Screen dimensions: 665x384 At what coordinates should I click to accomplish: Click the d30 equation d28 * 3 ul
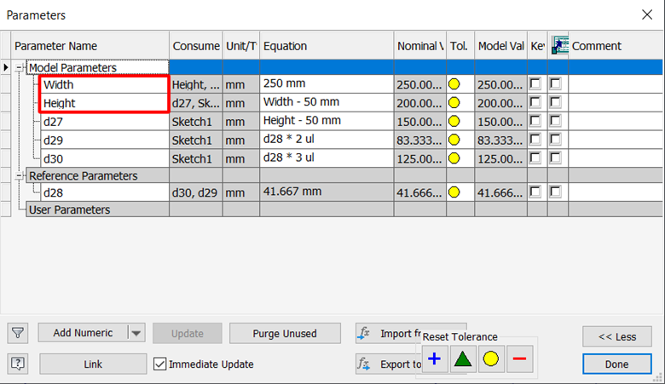(x=327, y=158)
